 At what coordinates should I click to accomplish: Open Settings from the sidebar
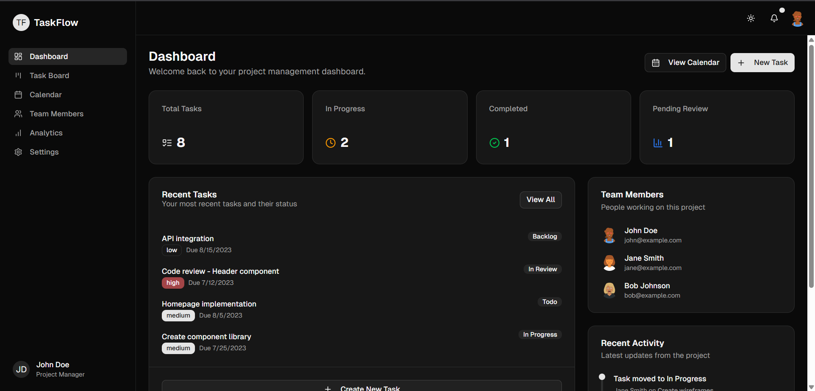44,152
